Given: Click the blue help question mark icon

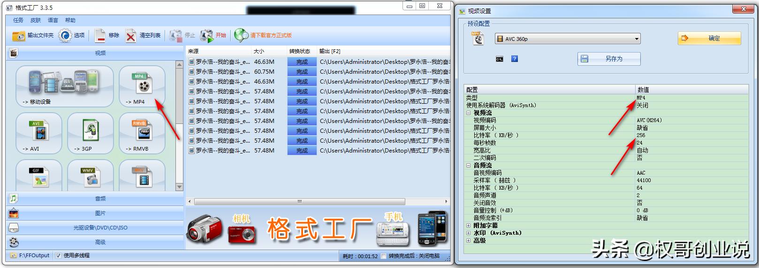Looking at the screenshot, I should click(515, 59).
